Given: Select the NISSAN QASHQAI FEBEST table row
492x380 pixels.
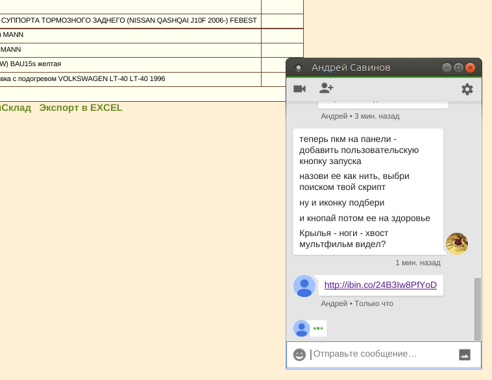Looking at the screenshot, I should click(x=151, y=21).
